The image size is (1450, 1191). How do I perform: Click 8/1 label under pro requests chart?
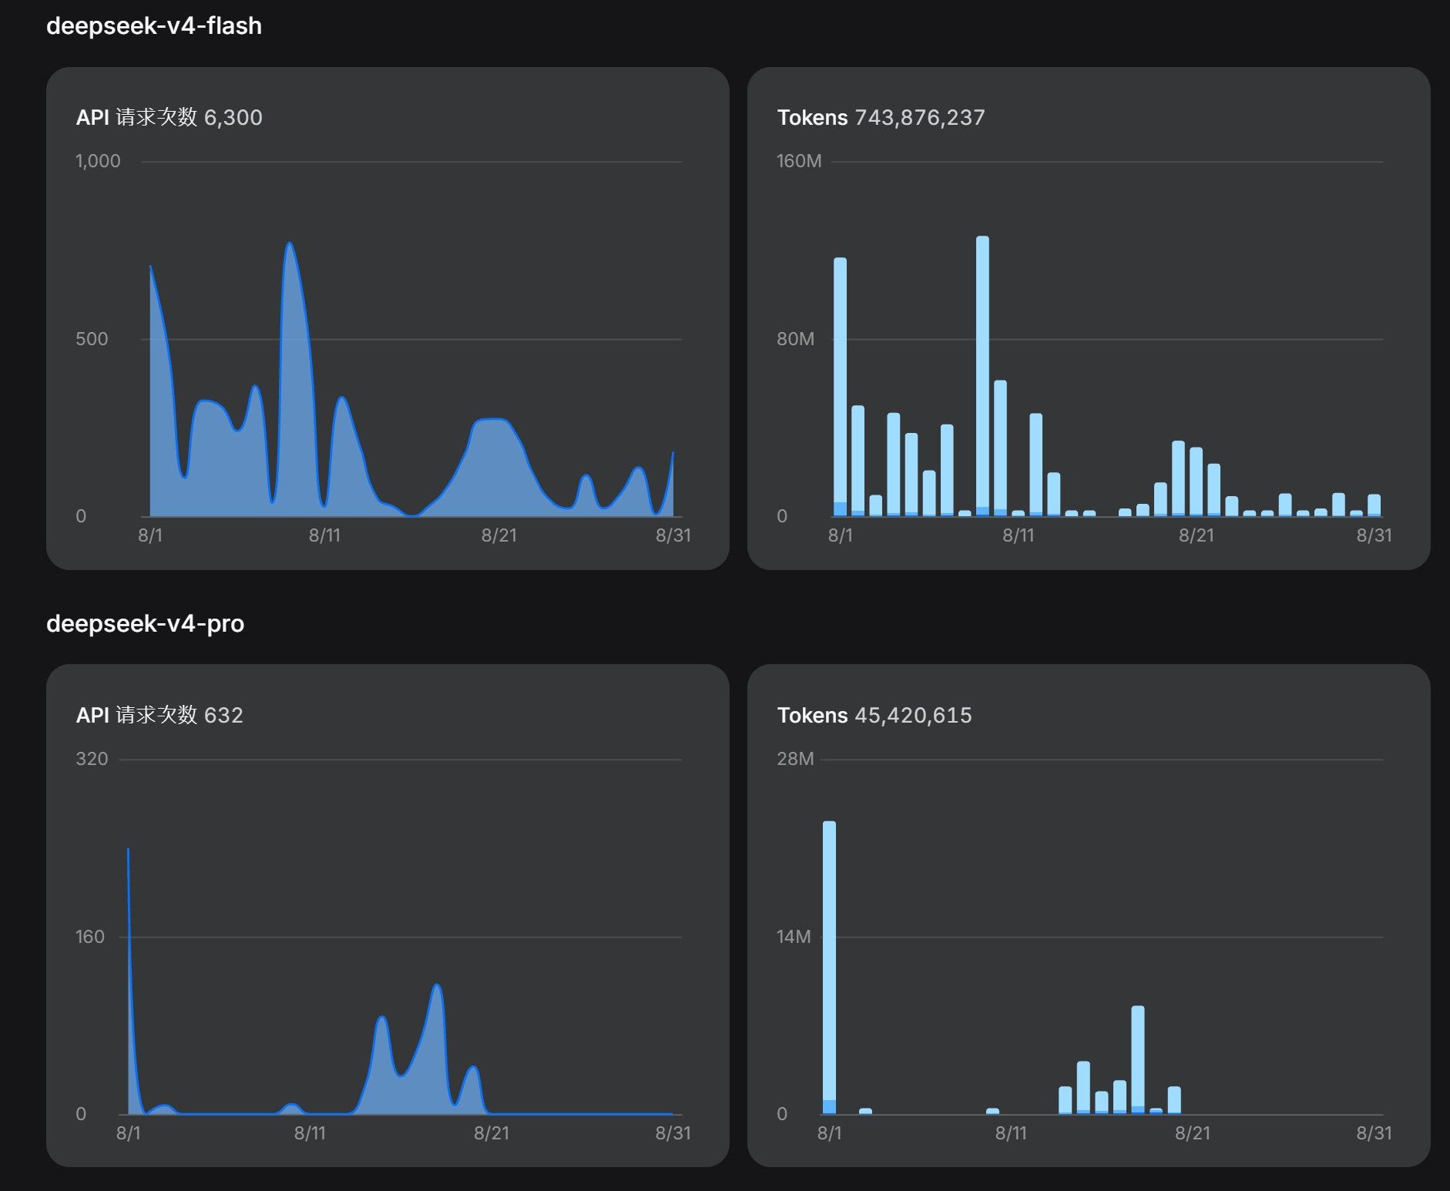coord(129,1133)
